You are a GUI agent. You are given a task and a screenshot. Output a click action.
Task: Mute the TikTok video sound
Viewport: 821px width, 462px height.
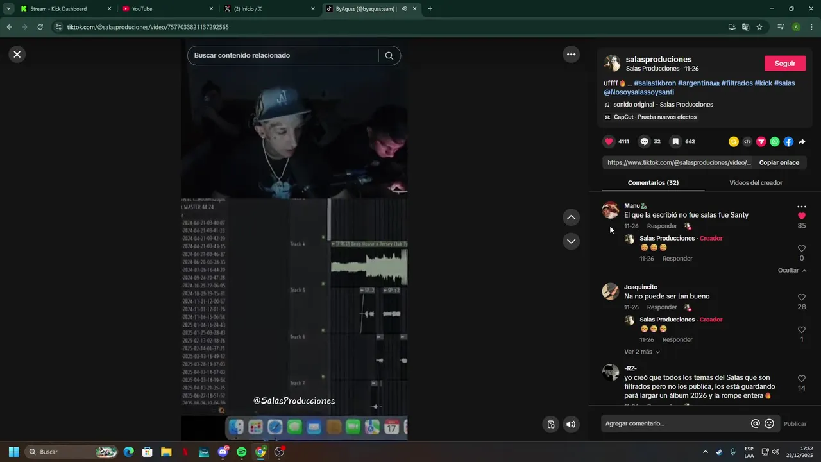[x=570, y=424]
